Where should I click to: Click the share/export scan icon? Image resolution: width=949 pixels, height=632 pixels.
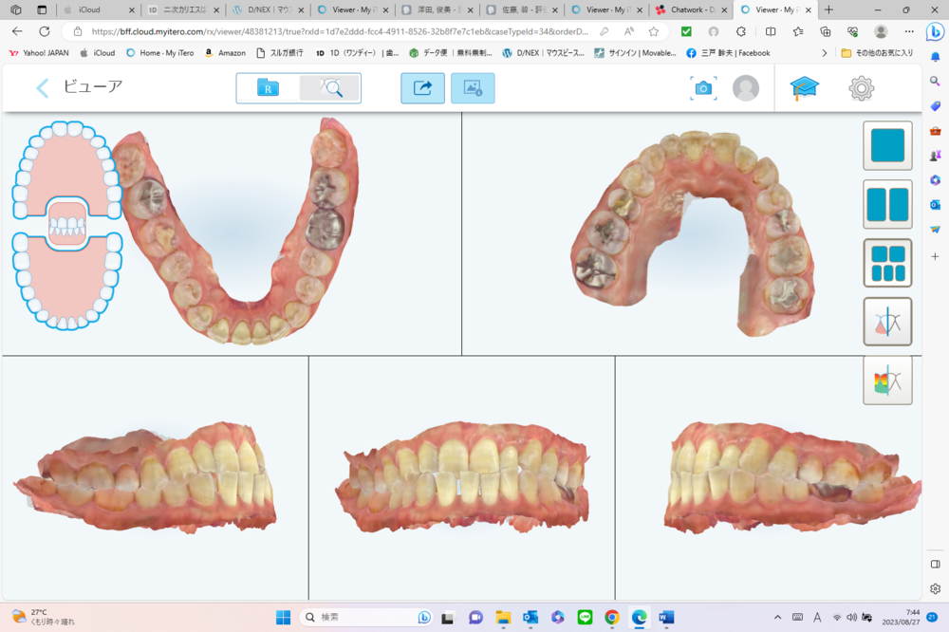(x=422, y=88)
